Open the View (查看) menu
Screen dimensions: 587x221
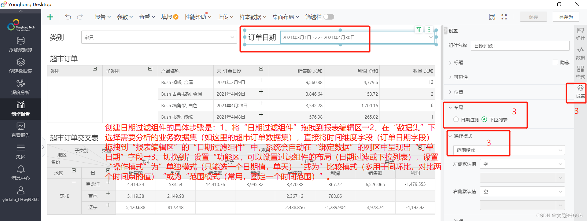coord(147,17)
